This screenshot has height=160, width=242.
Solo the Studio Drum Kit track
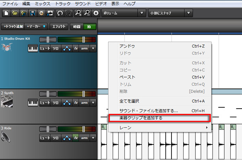55,49
